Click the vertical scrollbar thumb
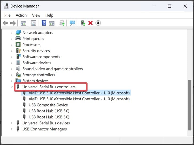 190,105
